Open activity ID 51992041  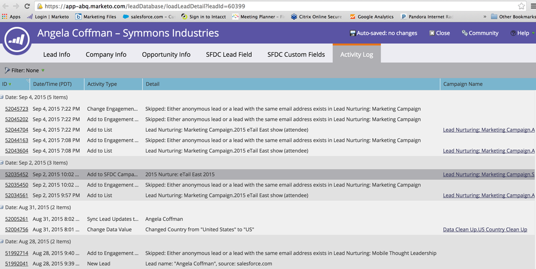(x=17, y=264)
